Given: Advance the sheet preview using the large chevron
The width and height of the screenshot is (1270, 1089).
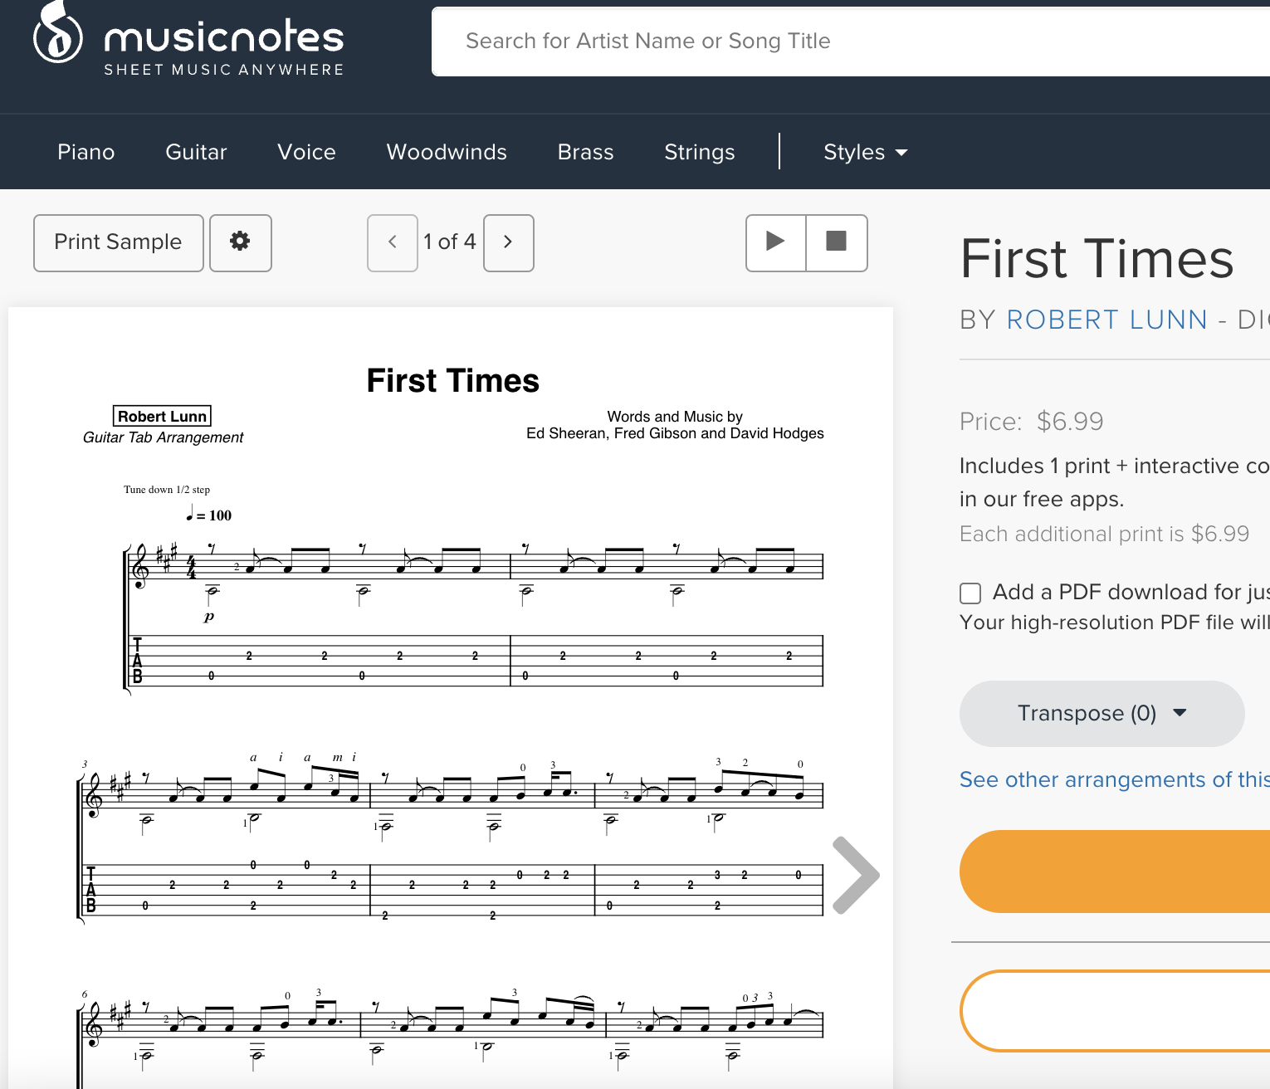Looking at the screenshot, I should [856, 874].
